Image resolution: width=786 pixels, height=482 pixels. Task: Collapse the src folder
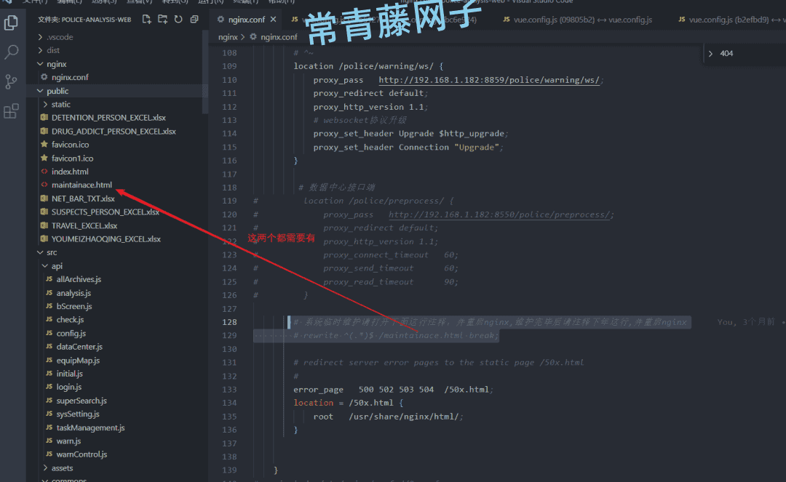[x=40, y=252]
